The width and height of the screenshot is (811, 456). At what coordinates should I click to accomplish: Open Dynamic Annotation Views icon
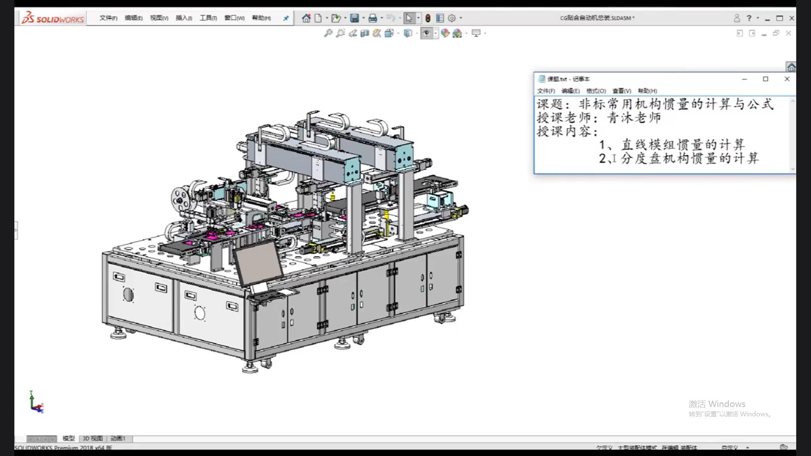pyautogui.click(x=377, y=33)
